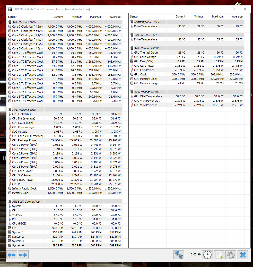Select the System 4 fan row
The image size is (253, 267).
tap(65, 245)
